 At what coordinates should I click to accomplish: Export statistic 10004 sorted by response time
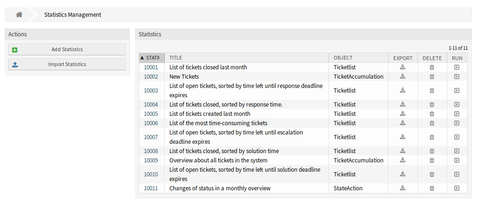(x=403, y=104)
